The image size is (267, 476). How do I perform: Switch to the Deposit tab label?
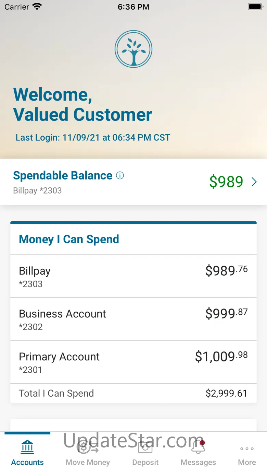[x=145, y=462]
